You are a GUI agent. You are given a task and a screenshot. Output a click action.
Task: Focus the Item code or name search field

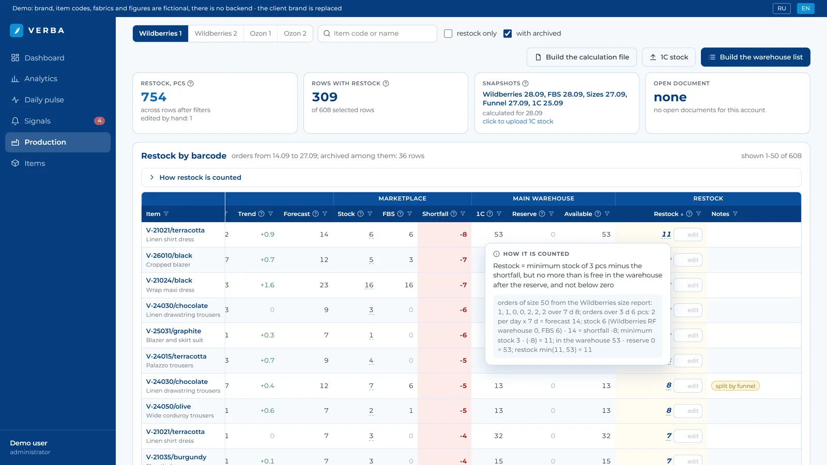tap(377, 34)
